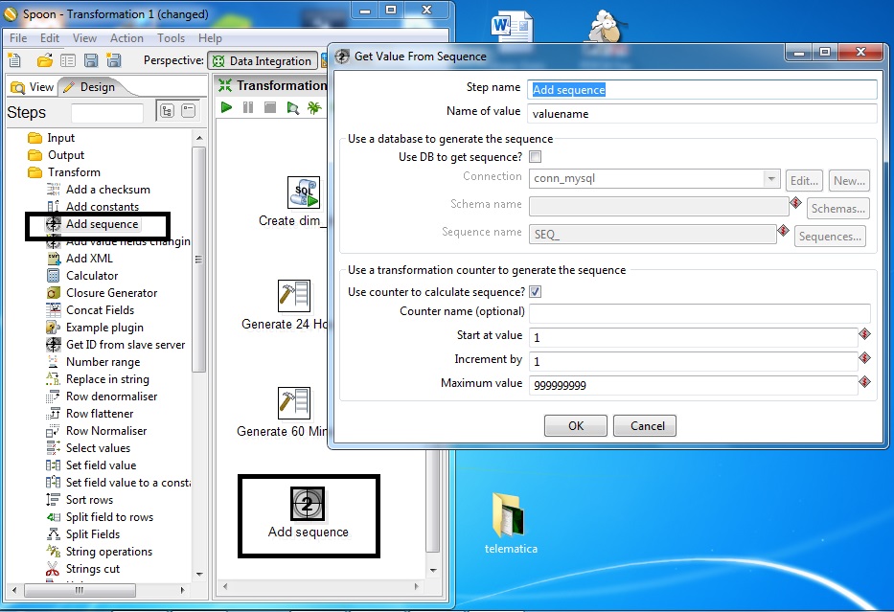Image resolution: width=894 pixels, height=612 pixels.
Task: Click the Start at value variable icon
Action: point(865,334)
